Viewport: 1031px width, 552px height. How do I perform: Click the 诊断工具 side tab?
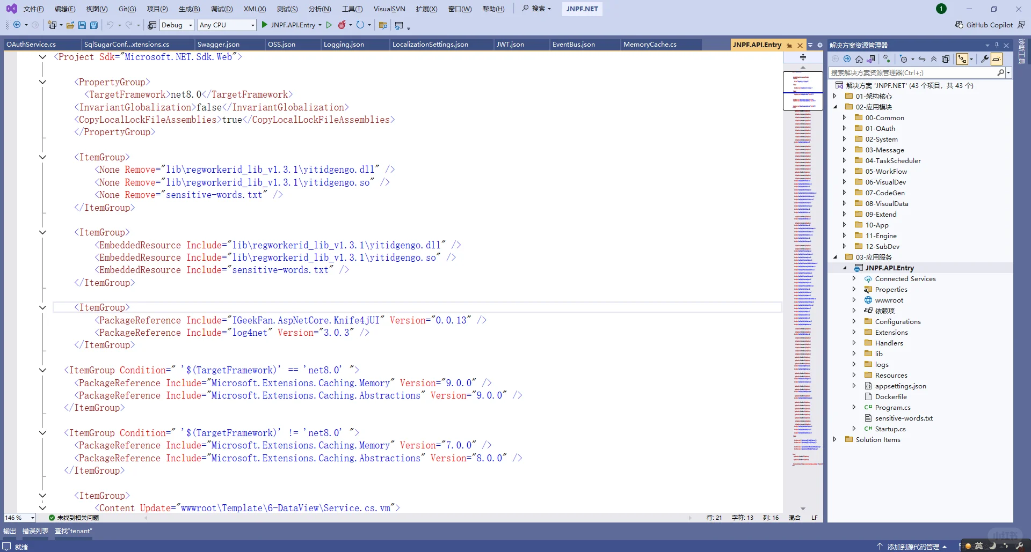[x=1021, y=51]
